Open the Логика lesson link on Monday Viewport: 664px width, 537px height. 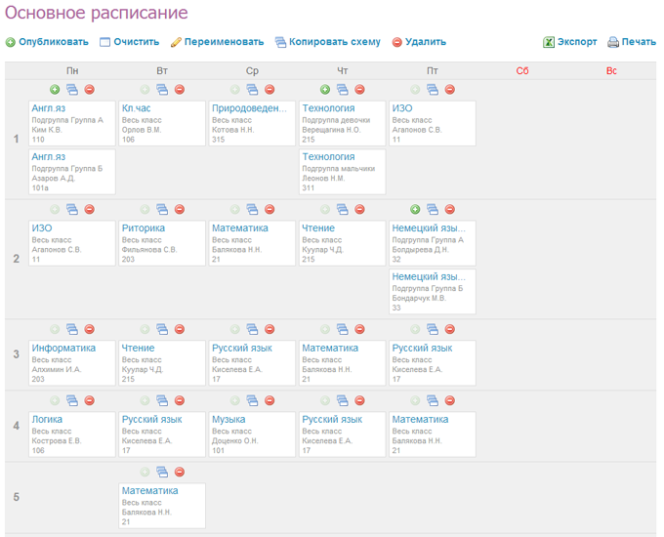(x=49, y=419)
